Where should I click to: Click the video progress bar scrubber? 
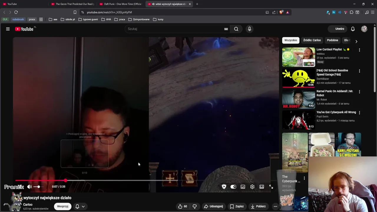coord(65,180)
